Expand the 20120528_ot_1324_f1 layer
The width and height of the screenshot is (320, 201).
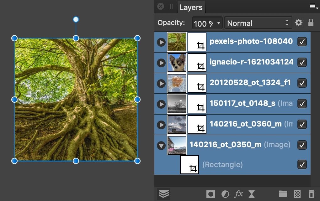tap(161, 83)
